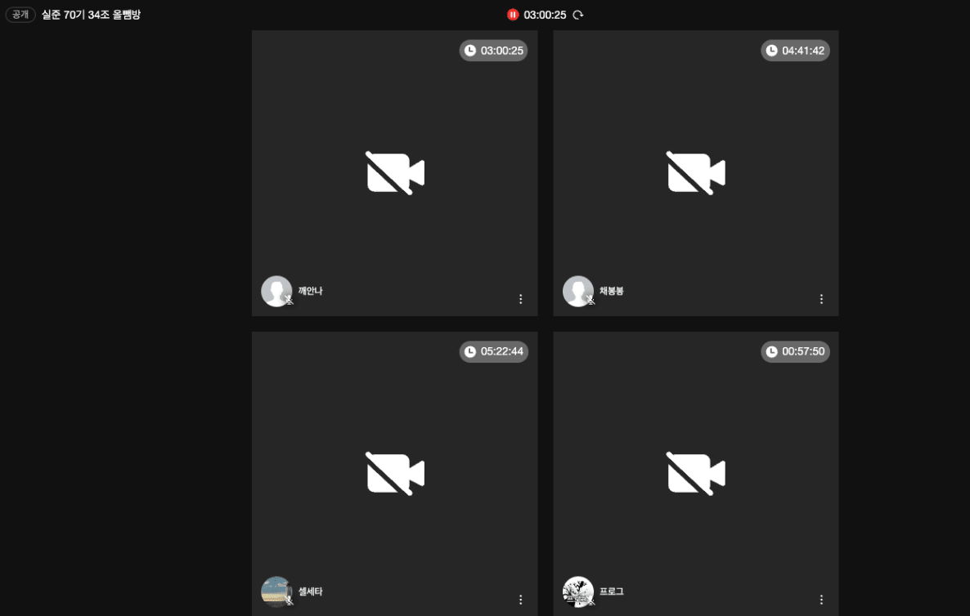Click the 공개 public badge

pyautogui.click(x=20, y=14)
